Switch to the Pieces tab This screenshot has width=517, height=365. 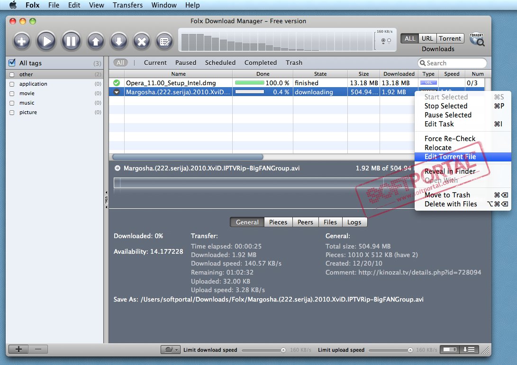pyautogui.click(x=278, y=223)
